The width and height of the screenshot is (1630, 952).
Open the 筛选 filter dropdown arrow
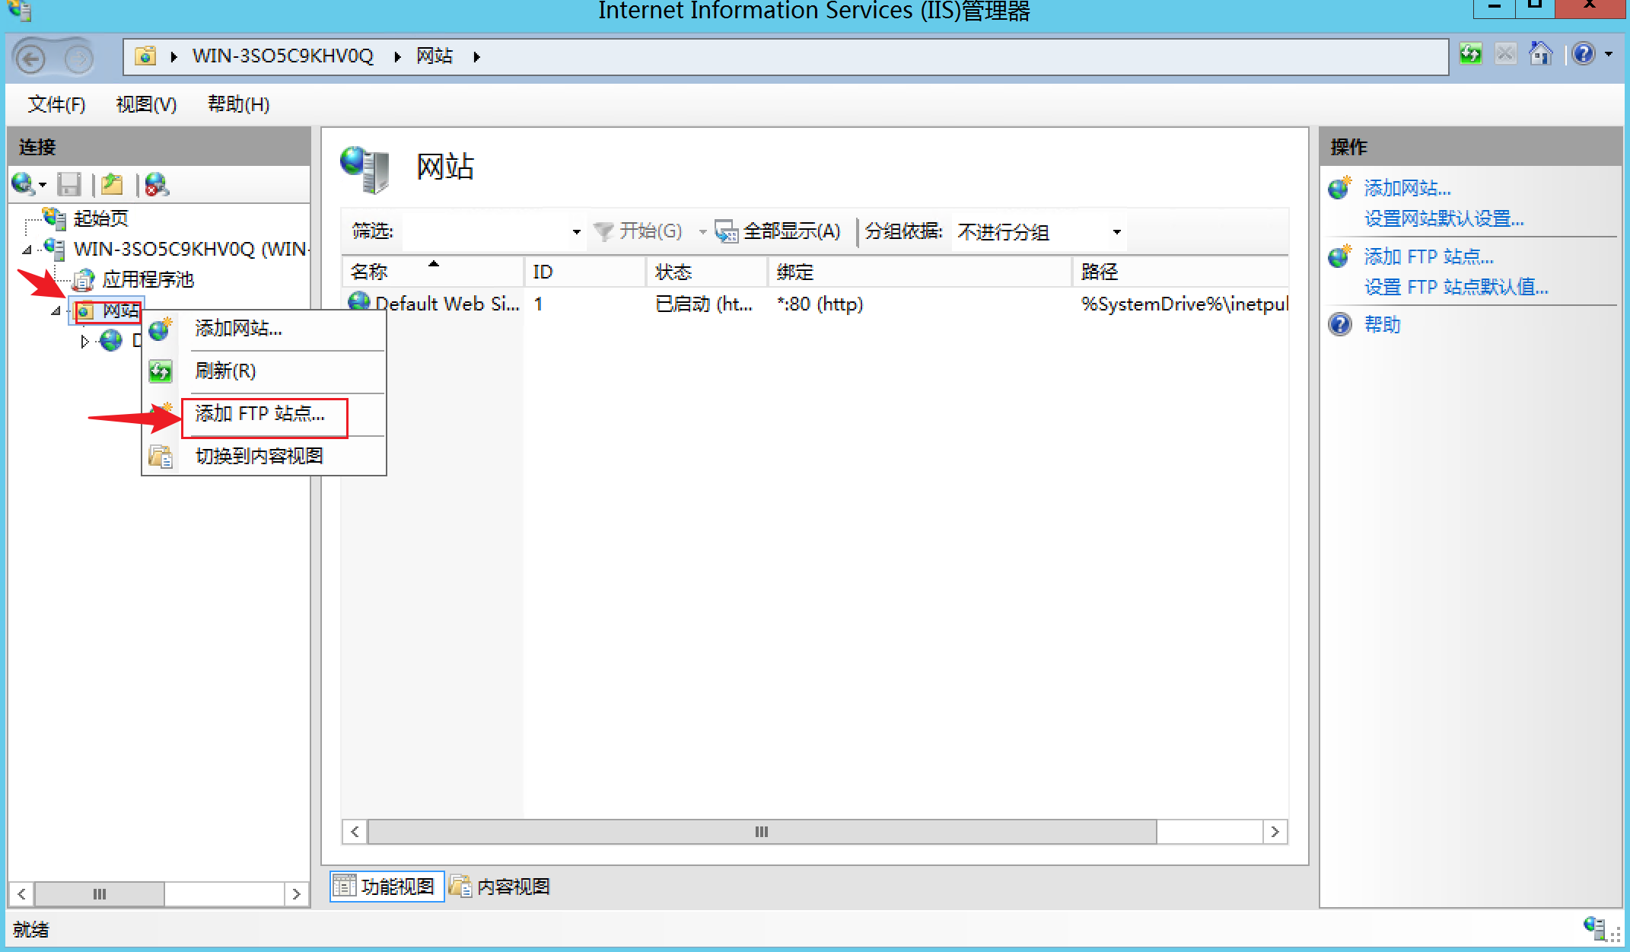tap(576, 231)
